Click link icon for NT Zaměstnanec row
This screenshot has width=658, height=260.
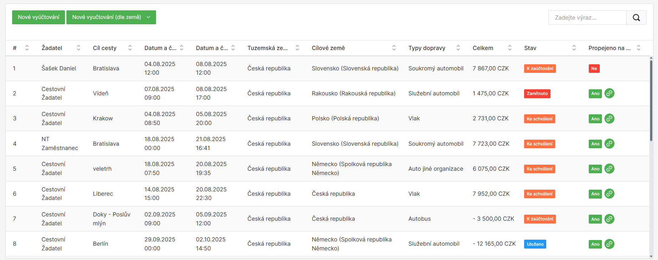click(x=609, y=144)
